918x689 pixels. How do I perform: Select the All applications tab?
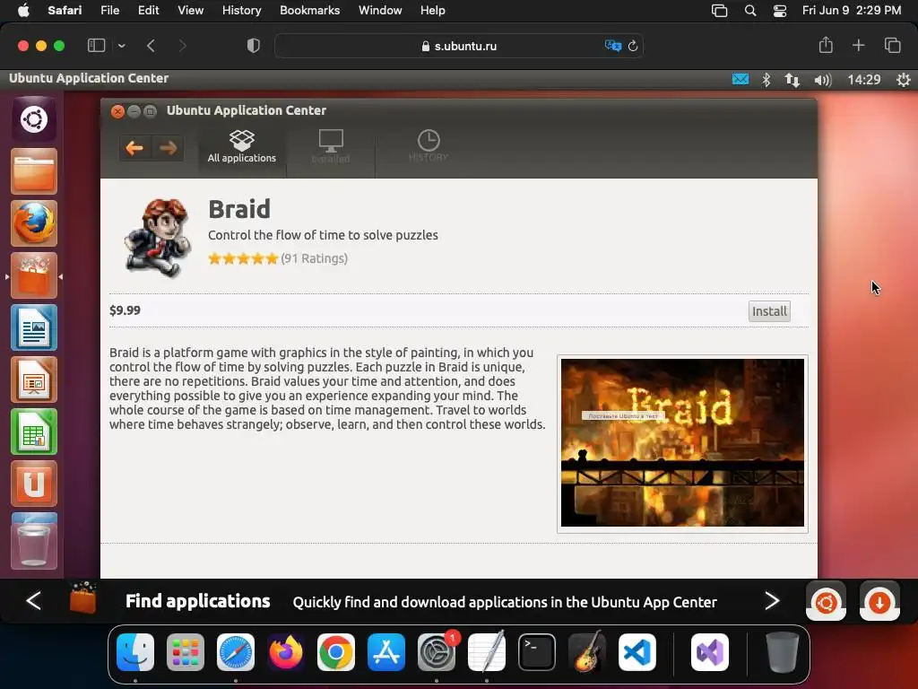[x=242, y=146]
